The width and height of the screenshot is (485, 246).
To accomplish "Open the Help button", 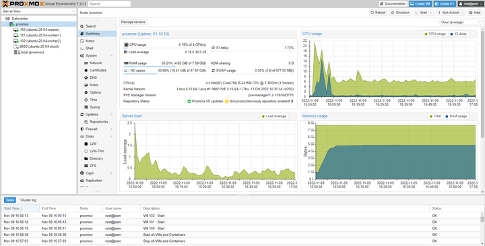I will tap(475, 13).
